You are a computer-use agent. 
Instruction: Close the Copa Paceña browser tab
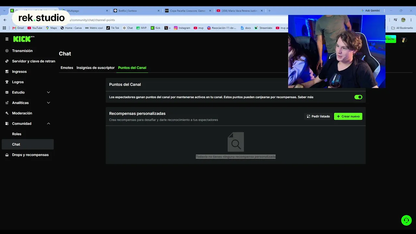[210, 11]
